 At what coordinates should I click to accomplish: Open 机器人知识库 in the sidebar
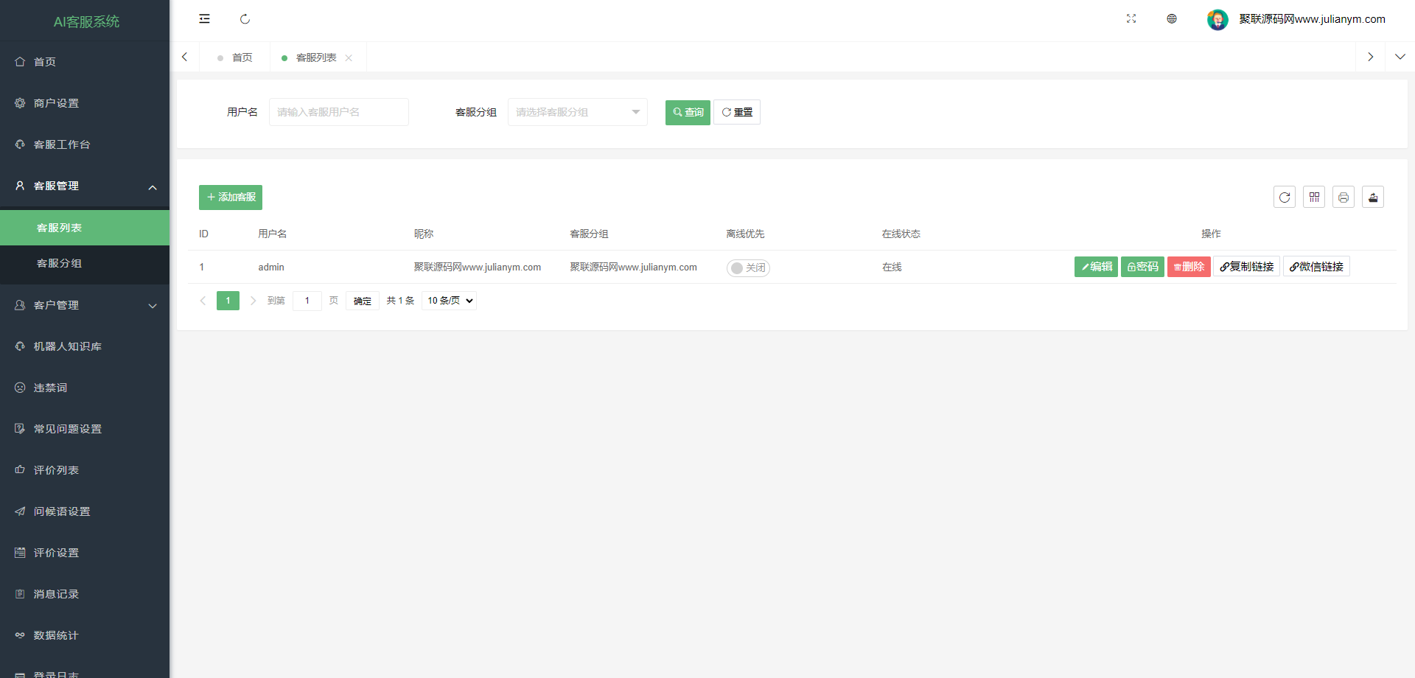85,346
